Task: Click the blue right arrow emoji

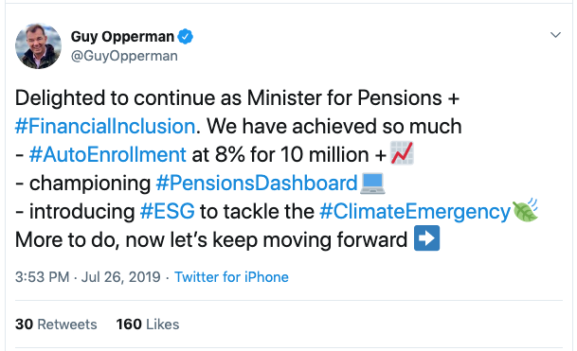Action: (x=427, y=238)
